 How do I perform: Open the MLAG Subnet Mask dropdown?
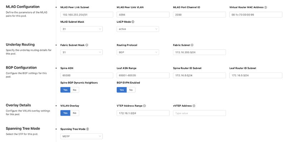pyautogui.click(x=81, y=29)
